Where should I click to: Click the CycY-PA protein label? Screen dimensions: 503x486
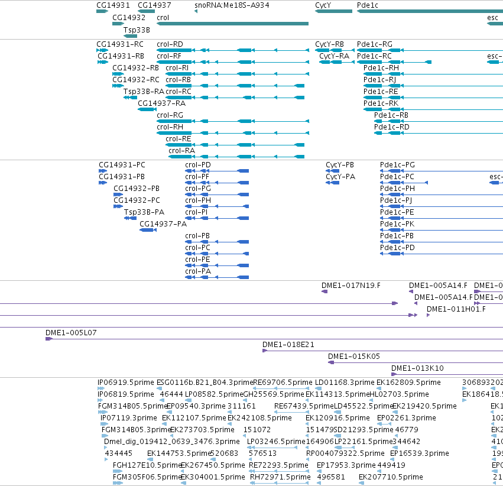click(340, 176)
